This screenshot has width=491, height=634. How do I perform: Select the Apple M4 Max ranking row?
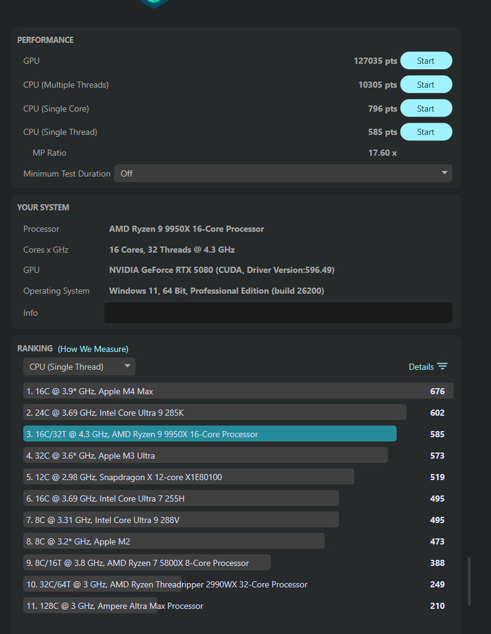(x=238, y=391)
